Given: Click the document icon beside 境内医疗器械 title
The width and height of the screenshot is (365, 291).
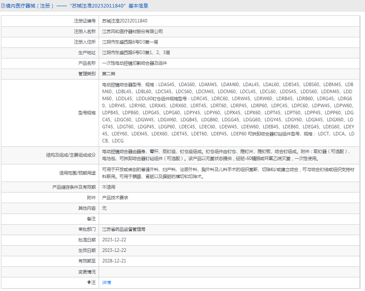Looking at the screenshot, I should tap(3, 6).
